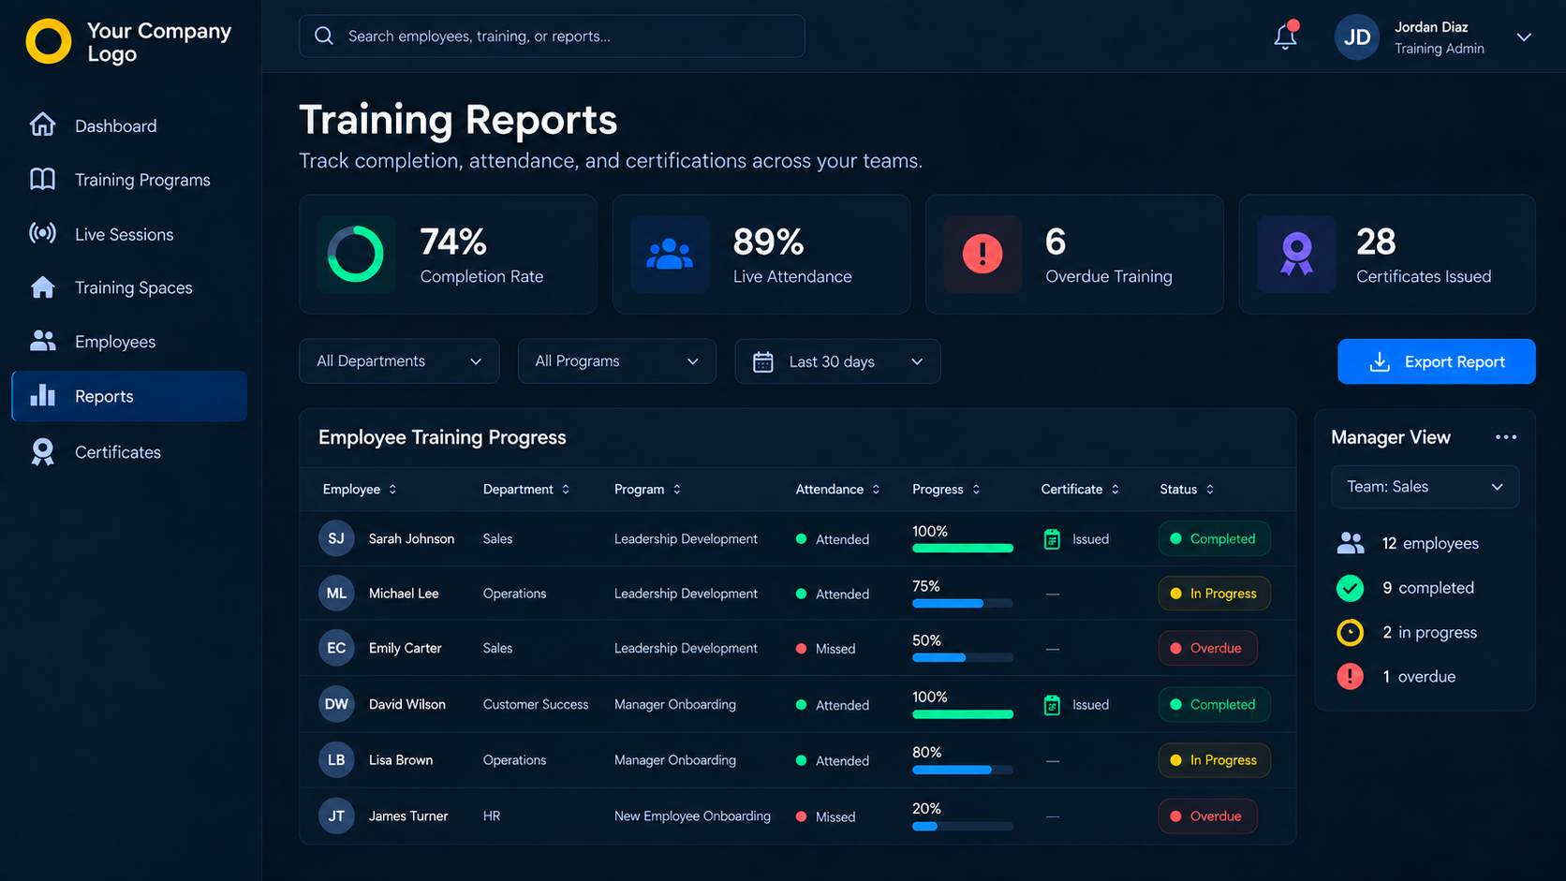Open Certificates in the sidebar
Screen dimensions: 1566x881
[x=129, y=452]
